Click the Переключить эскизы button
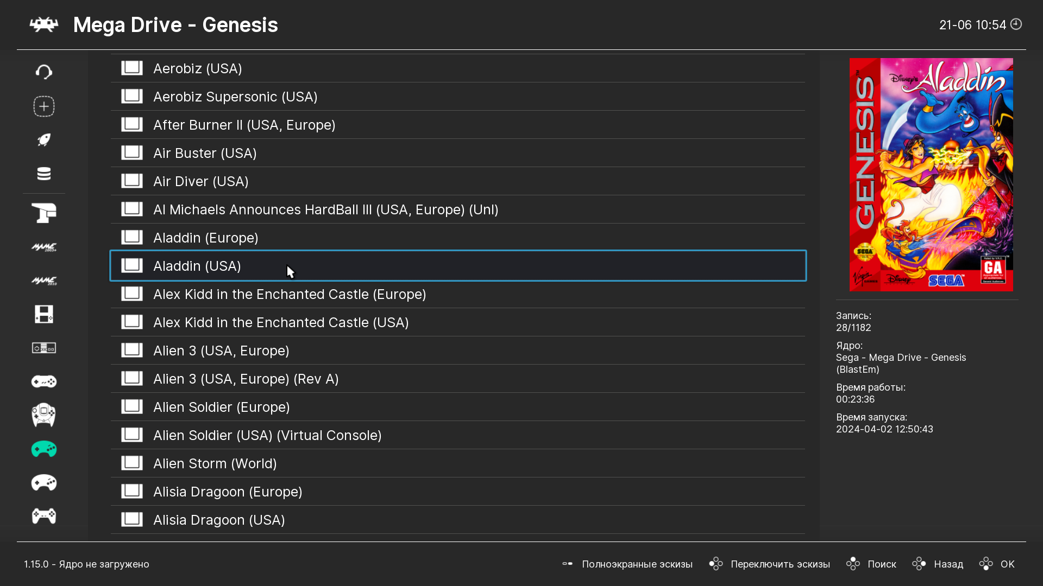This screenshot has width=1043, height=586. pyautogui.click(x=770, y=564)
